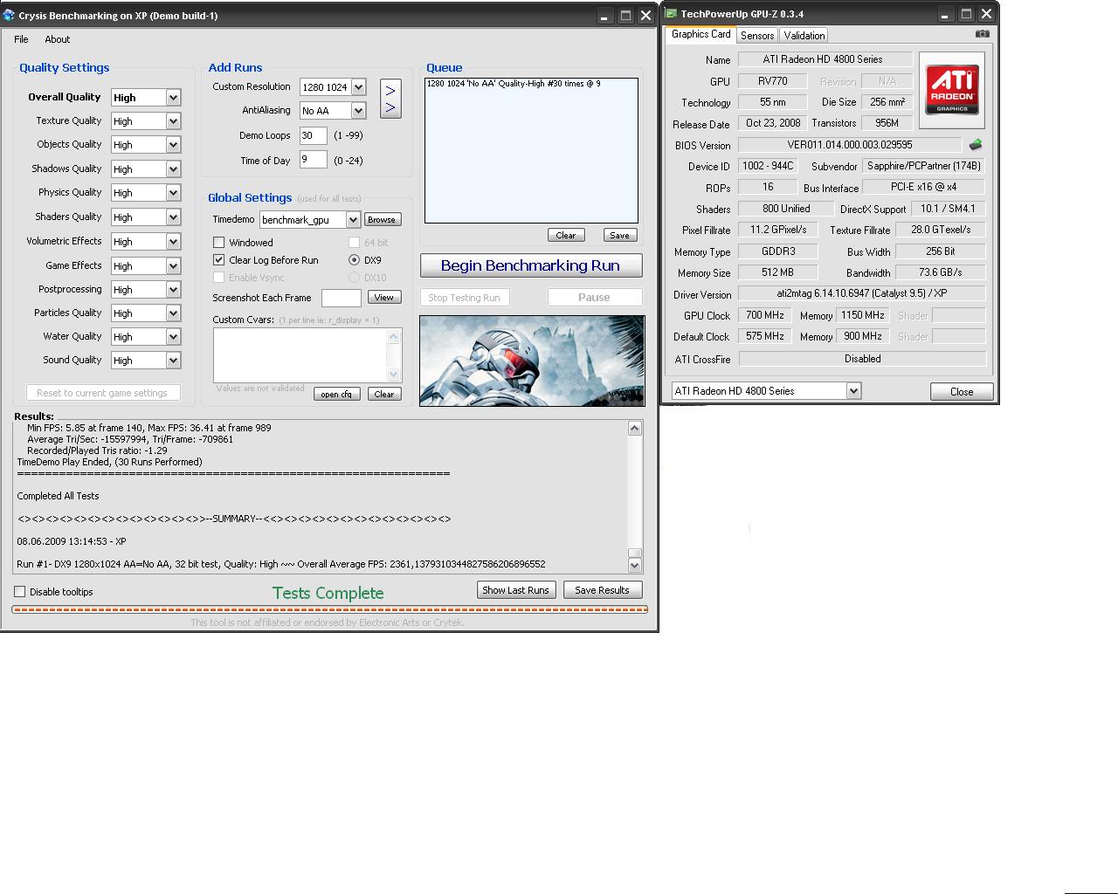
Task: Click the BIOS save chip icon in GPU-Z
Action: tap(976, 145)
